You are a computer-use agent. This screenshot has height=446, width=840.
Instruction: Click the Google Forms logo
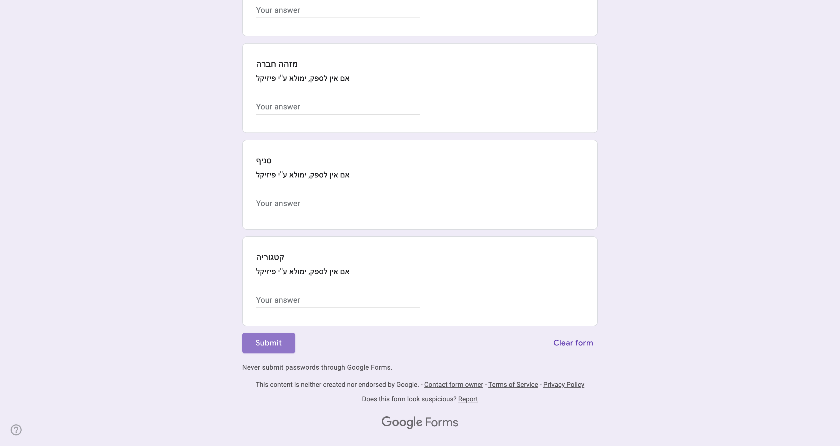click(x=420, y=422)
